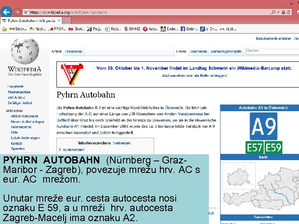Screen dimensions: 299x224
Task: Collapse contents via Verbergen toggle
Action: tap(122, 143)
